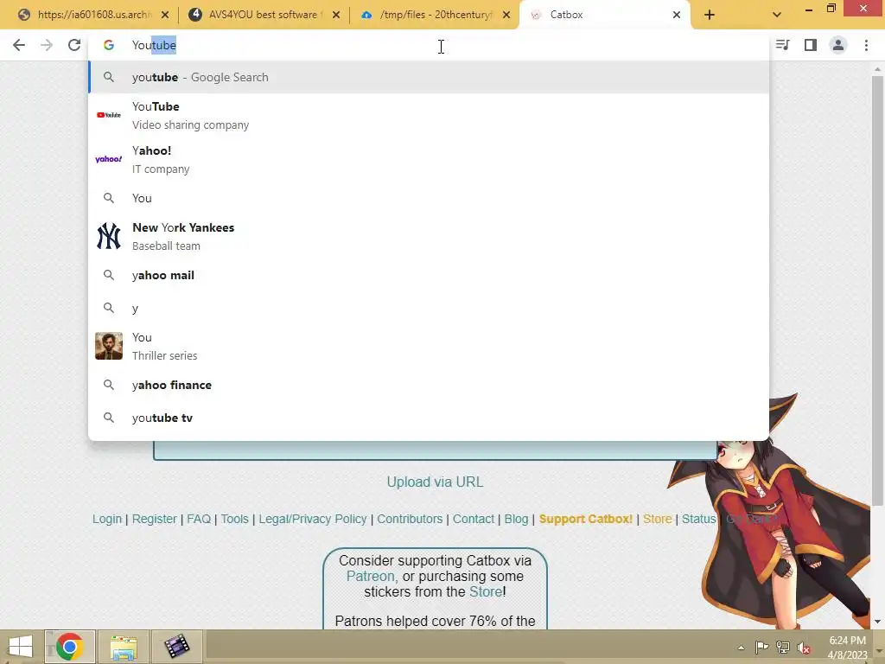Show hidden tray icons arrow
This screenshot has height=664, width=885.
[x=741, y=648]
